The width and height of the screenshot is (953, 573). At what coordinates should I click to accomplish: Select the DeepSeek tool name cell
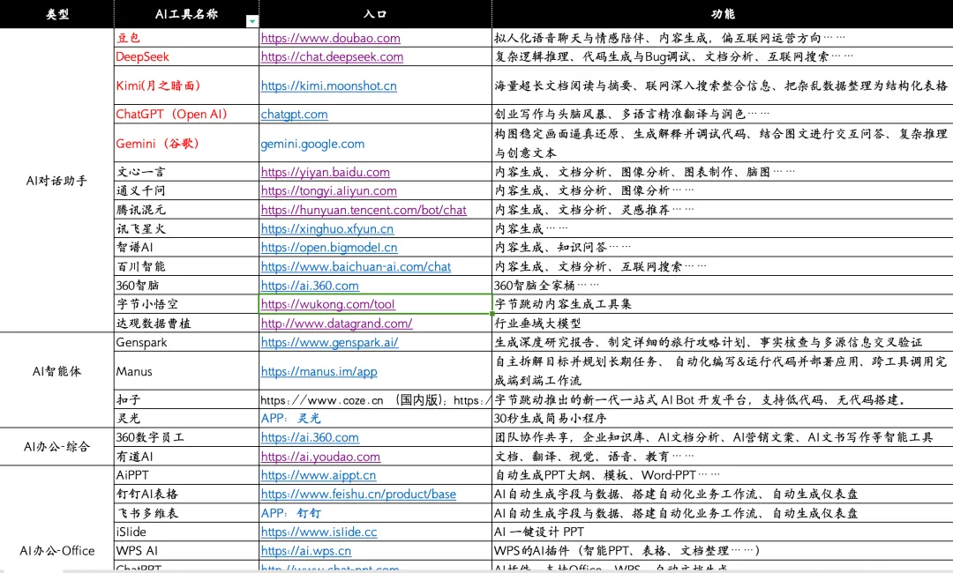click(x=186, y=56)
